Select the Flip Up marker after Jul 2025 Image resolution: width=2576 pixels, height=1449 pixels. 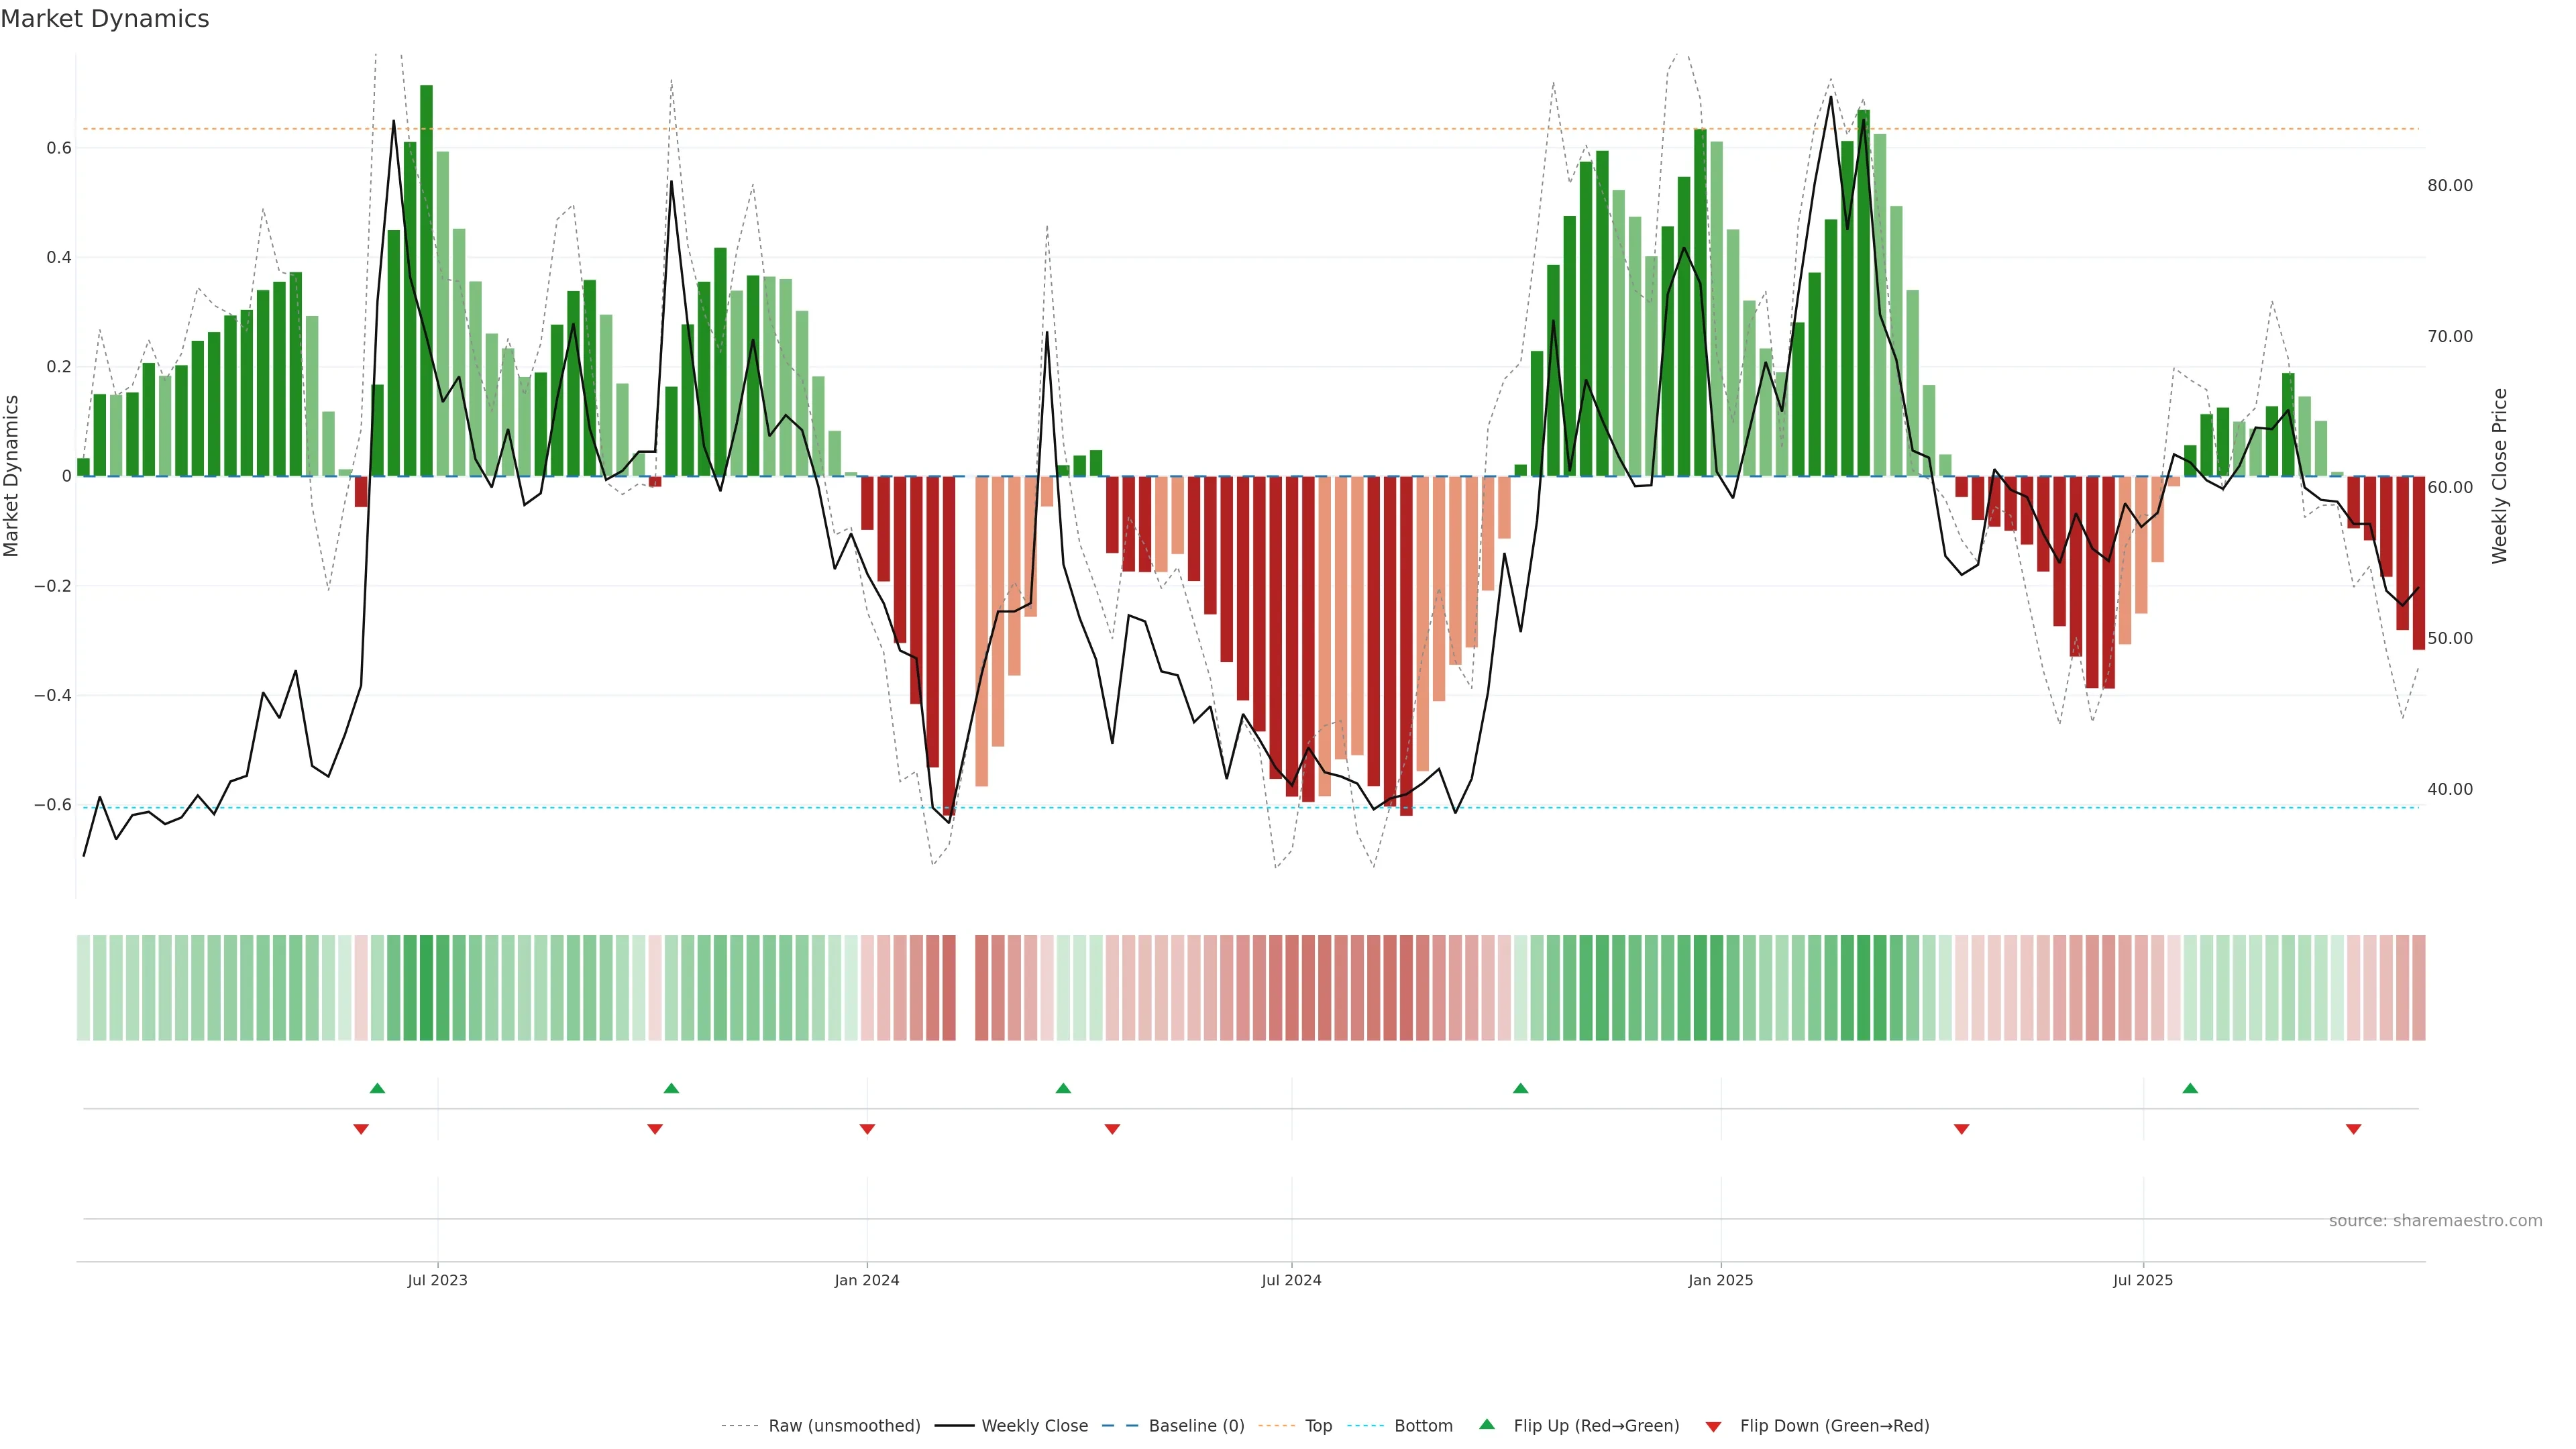pyautogui.click(x=2190, y=1088)
